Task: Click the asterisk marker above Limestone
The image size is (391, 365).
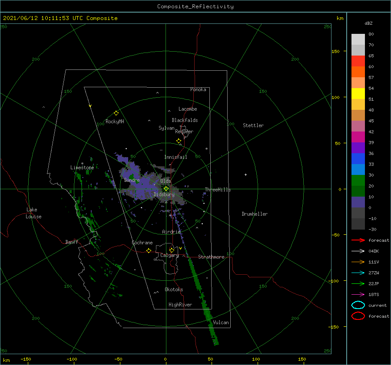Action: click(x=82, y=164)
